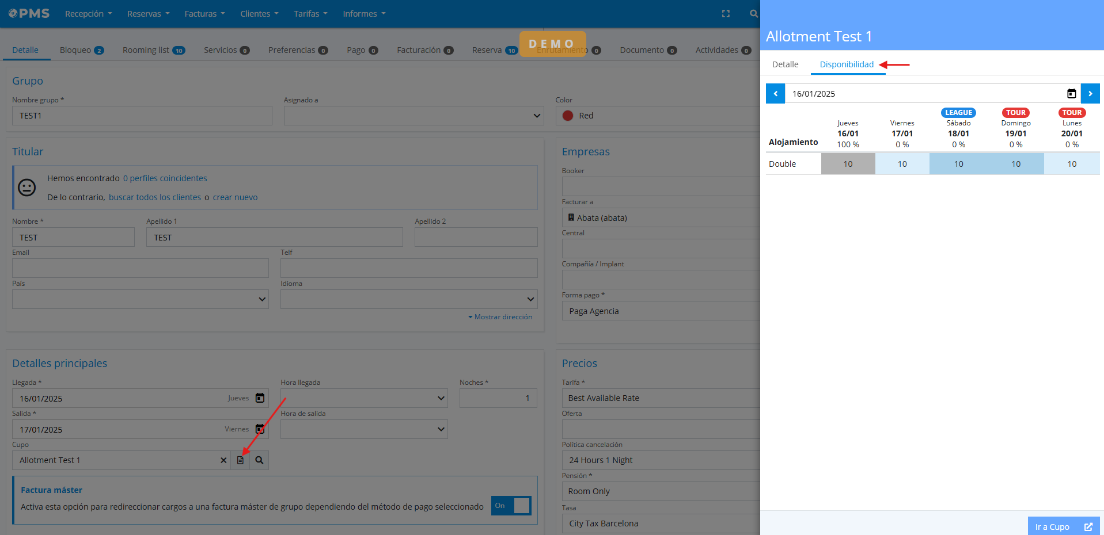Clear the Cupo field with X icon
Viewport: 1104px width, 535px height.
coord(223,460)
